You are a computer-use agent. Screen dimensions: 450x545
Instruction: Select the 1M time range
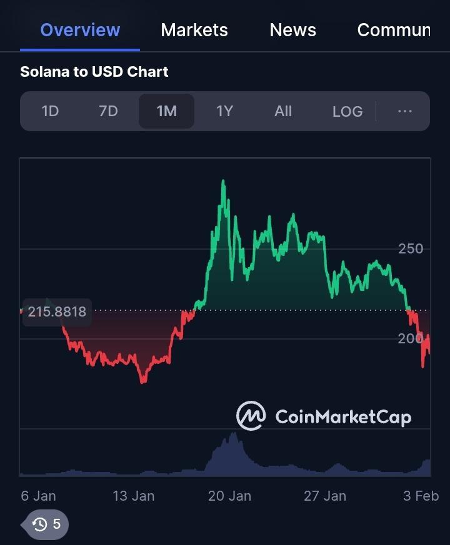(x=166, y=111)
